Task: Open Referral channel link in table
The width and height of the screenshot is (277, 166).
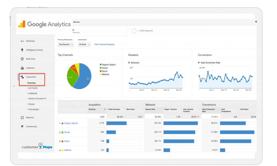Action: coord(68,150)
